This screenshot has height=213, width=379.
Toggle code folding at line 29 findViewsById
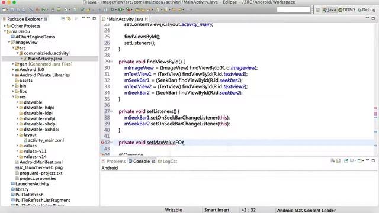point(111,62)
